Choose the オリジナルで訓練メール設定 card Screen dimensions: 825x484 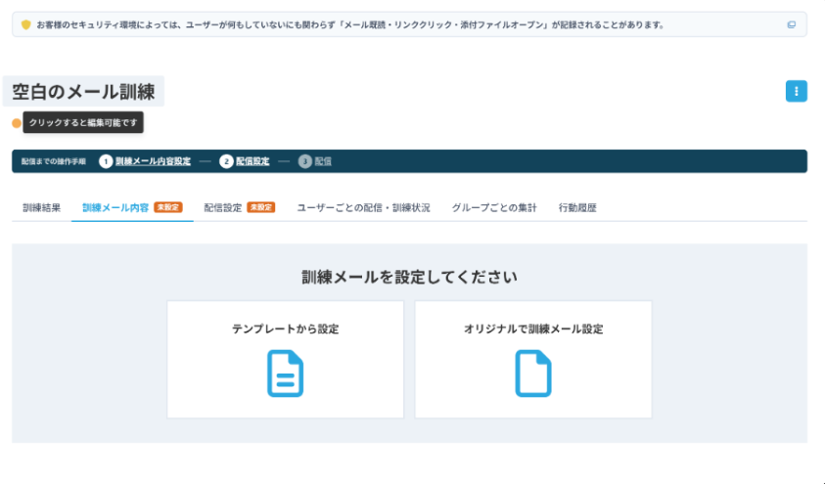click(533, 360)
